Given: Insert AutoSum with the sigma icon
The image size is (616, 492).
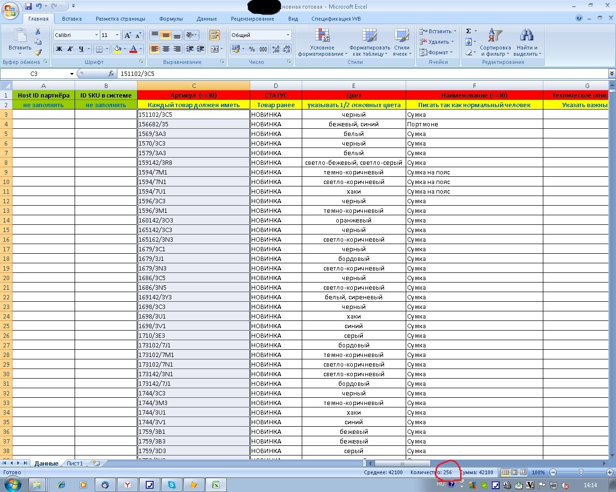Looking at the screenshot, I should (x=468, y=31).
